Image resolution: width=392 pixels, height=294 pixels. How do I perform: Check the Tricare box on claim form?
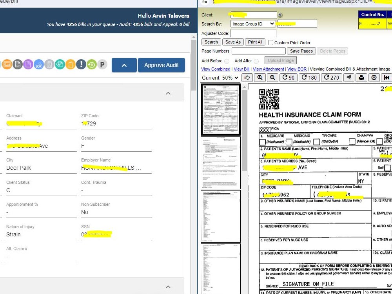click(x=316, y=142)
